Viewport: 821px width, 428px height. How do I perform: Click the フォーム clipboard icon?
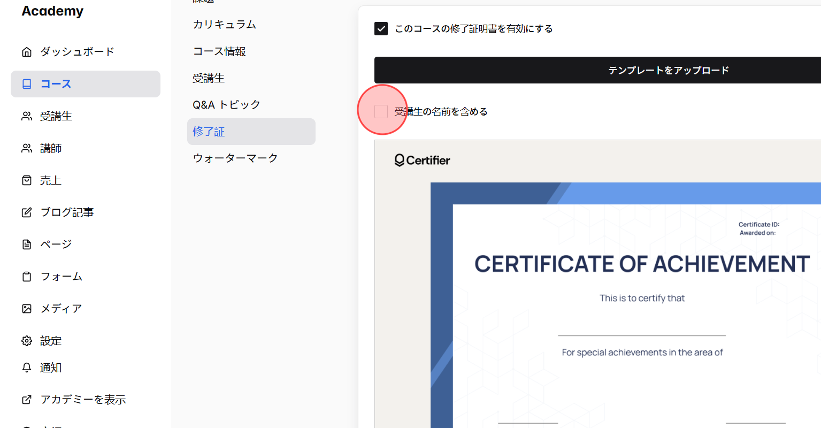26,276
